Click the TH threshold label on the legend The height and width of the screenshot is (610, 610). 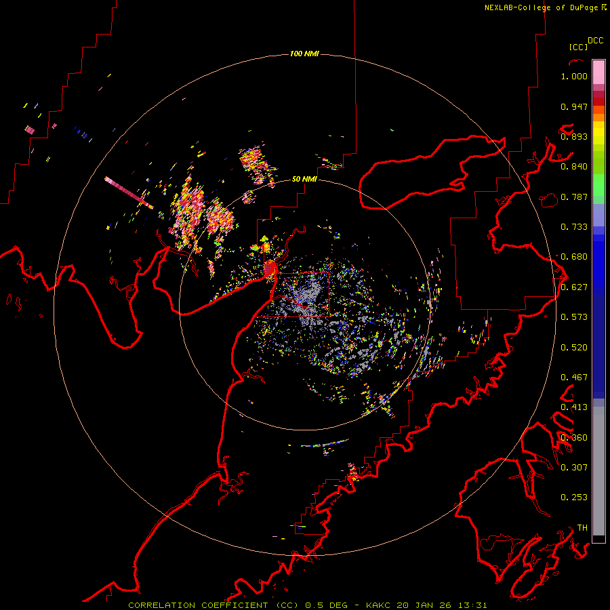pos(582,528)
